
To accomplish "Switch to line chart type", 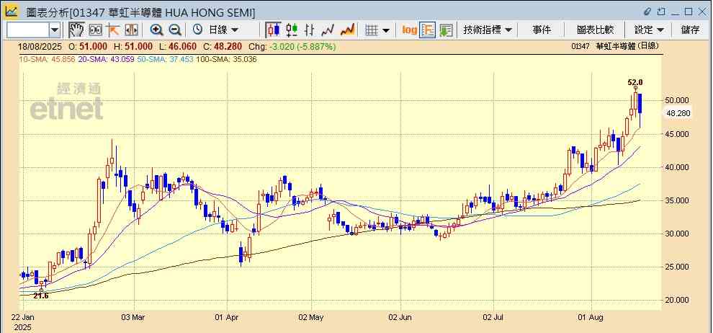I will click(x=328, y=30).
